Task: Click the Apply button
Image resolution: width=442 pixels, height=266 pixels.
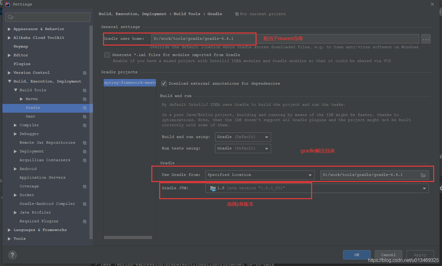Action: click(x=420, y=255)
